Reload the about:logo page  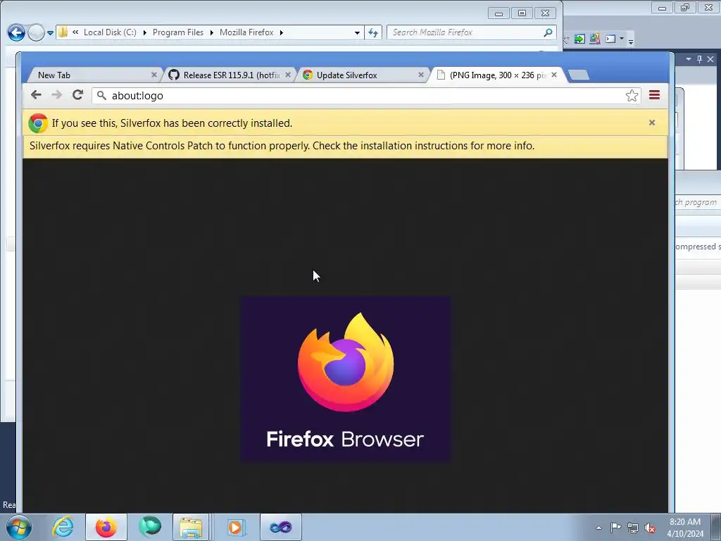click(77, 95)
